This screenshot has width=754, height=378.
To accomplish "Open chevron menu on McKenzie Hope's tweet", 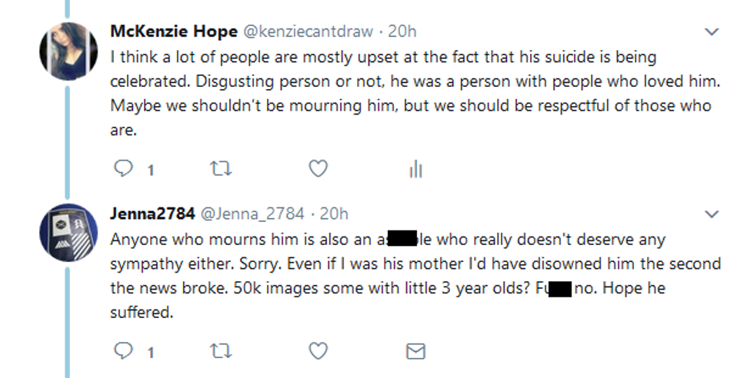I will click(x=712, y=32).
